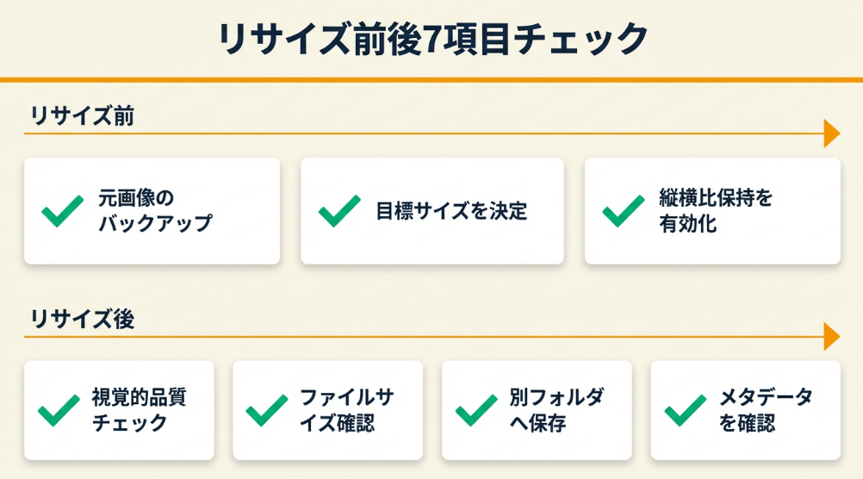
Task: Click the 元画像のバックアップ card text
Action: (x=155, y=211)
